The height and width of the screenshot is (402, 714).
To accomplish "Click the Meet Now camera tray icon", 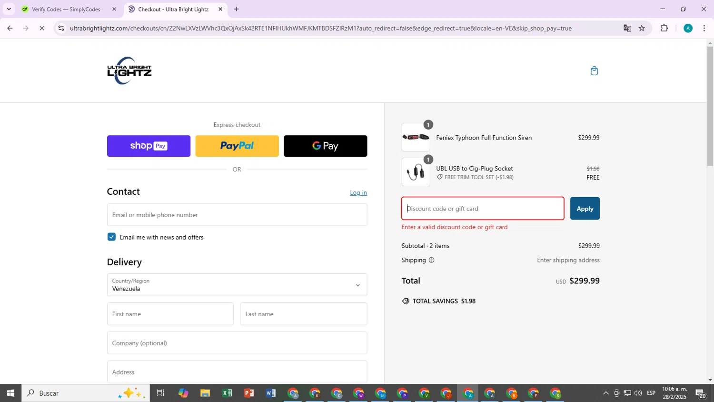I will [616, 393].
